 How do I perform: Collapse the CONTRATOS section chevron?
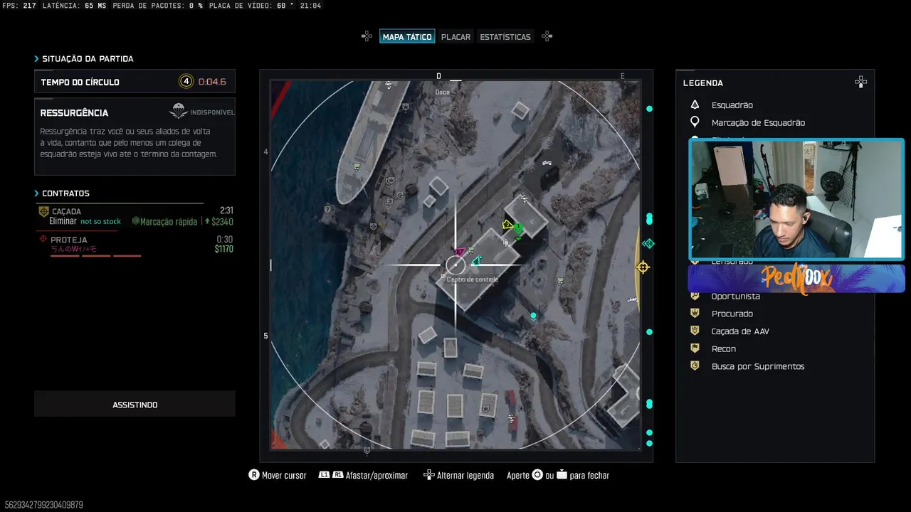click(x=36, y=193)
